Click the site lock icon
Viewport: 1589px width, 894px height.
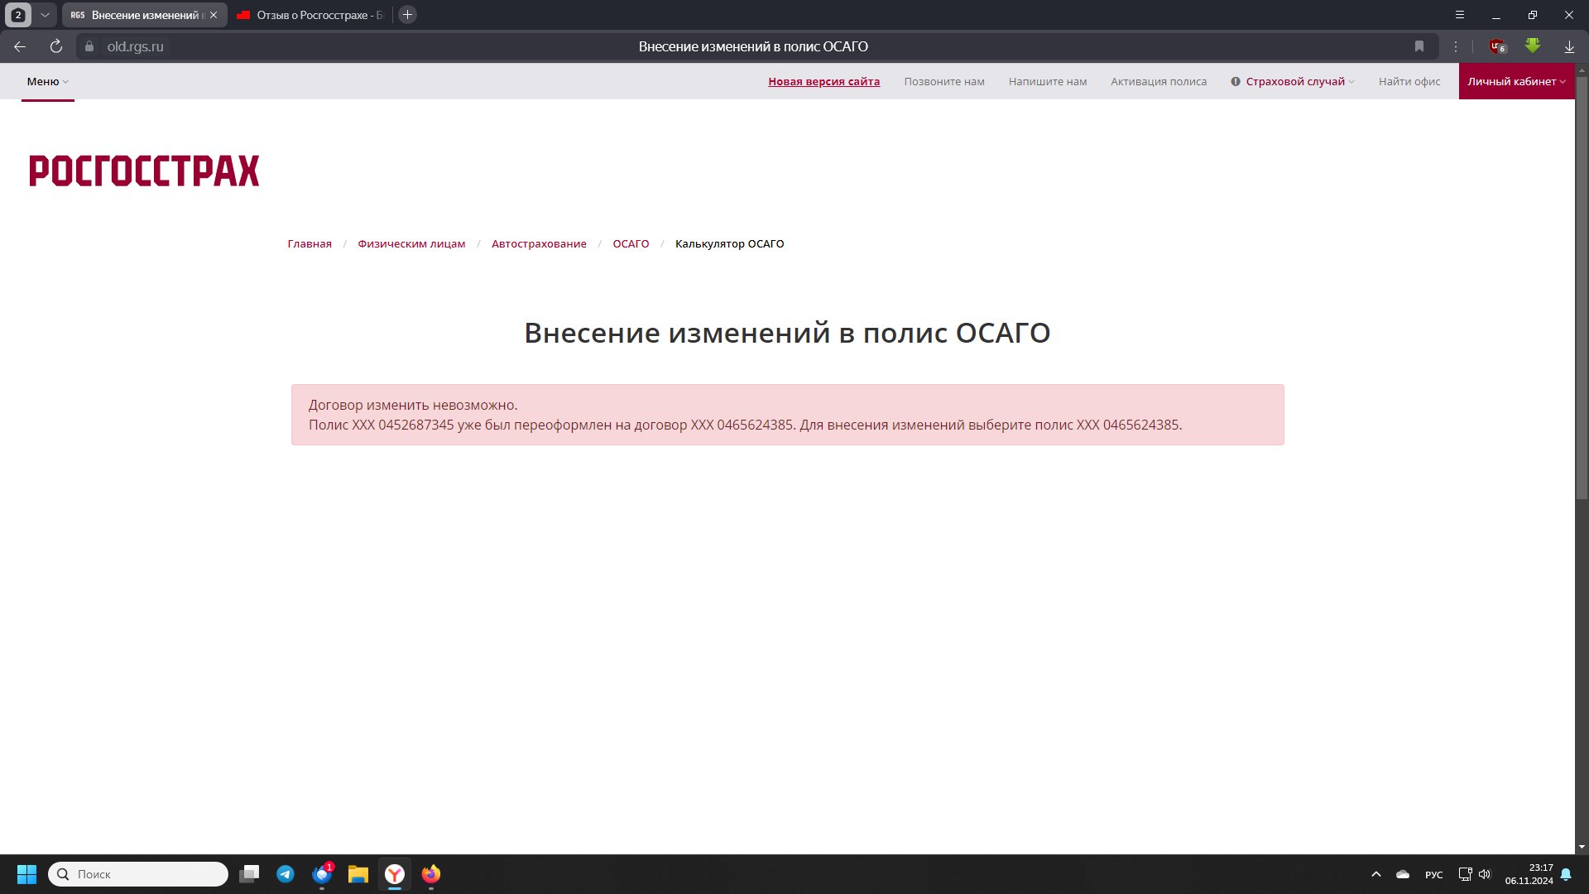(89, 47)
